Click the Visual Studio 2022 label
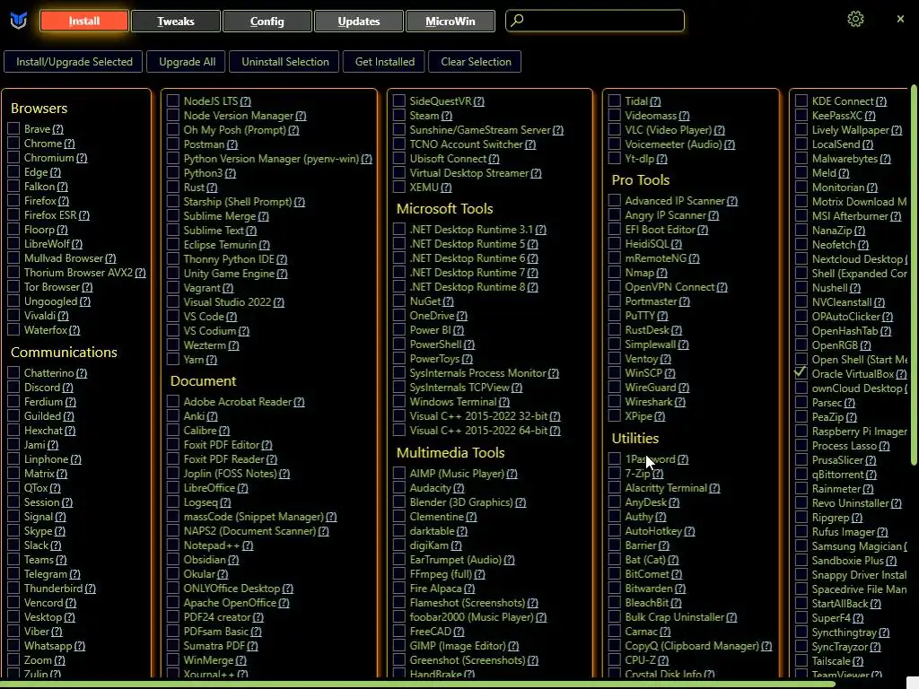919x689 pixels. [x=227, y=302]
